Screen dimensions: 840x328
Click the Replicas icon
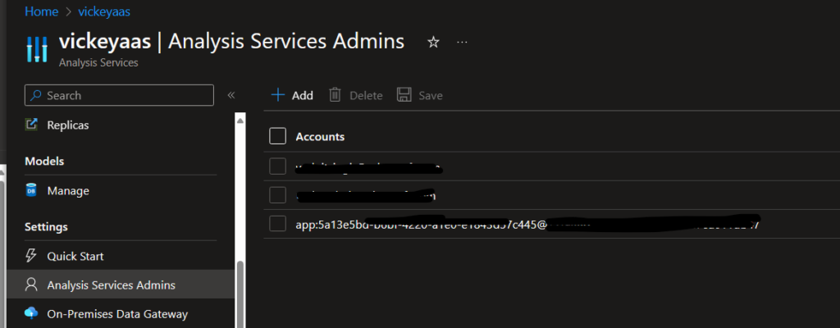coord(32,125)
